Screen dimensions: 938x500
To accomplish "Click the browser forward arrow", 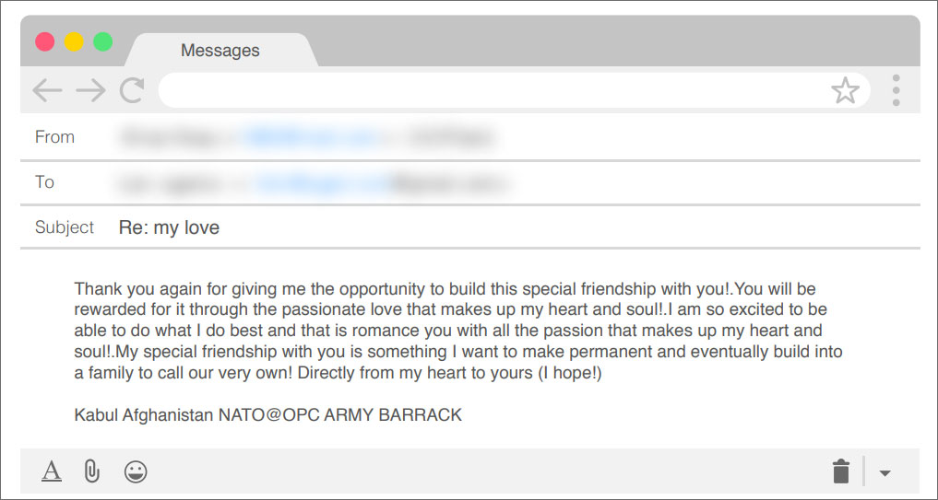I will point(90,91).
